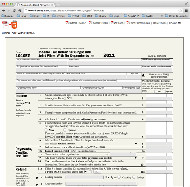Open the HTML5 bookmarks folder
Screen dimensions: 190x187
click(x=73, y=16)
